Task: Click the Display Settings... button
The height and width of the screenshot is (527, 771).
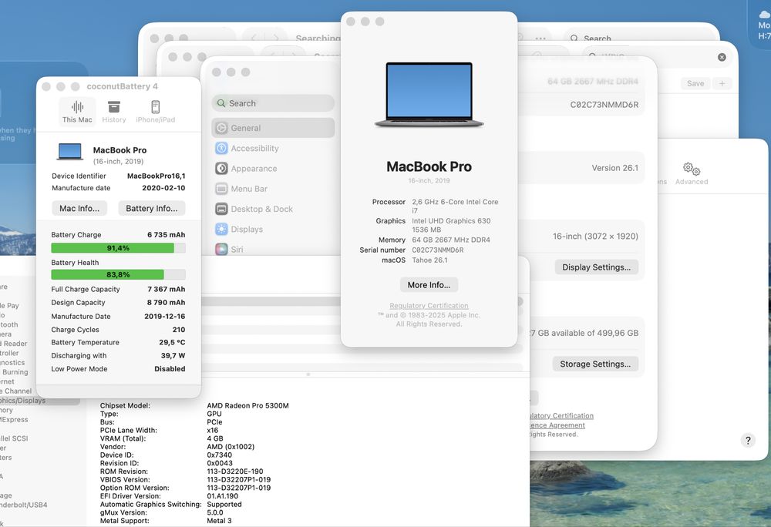Action: point(597,267)
